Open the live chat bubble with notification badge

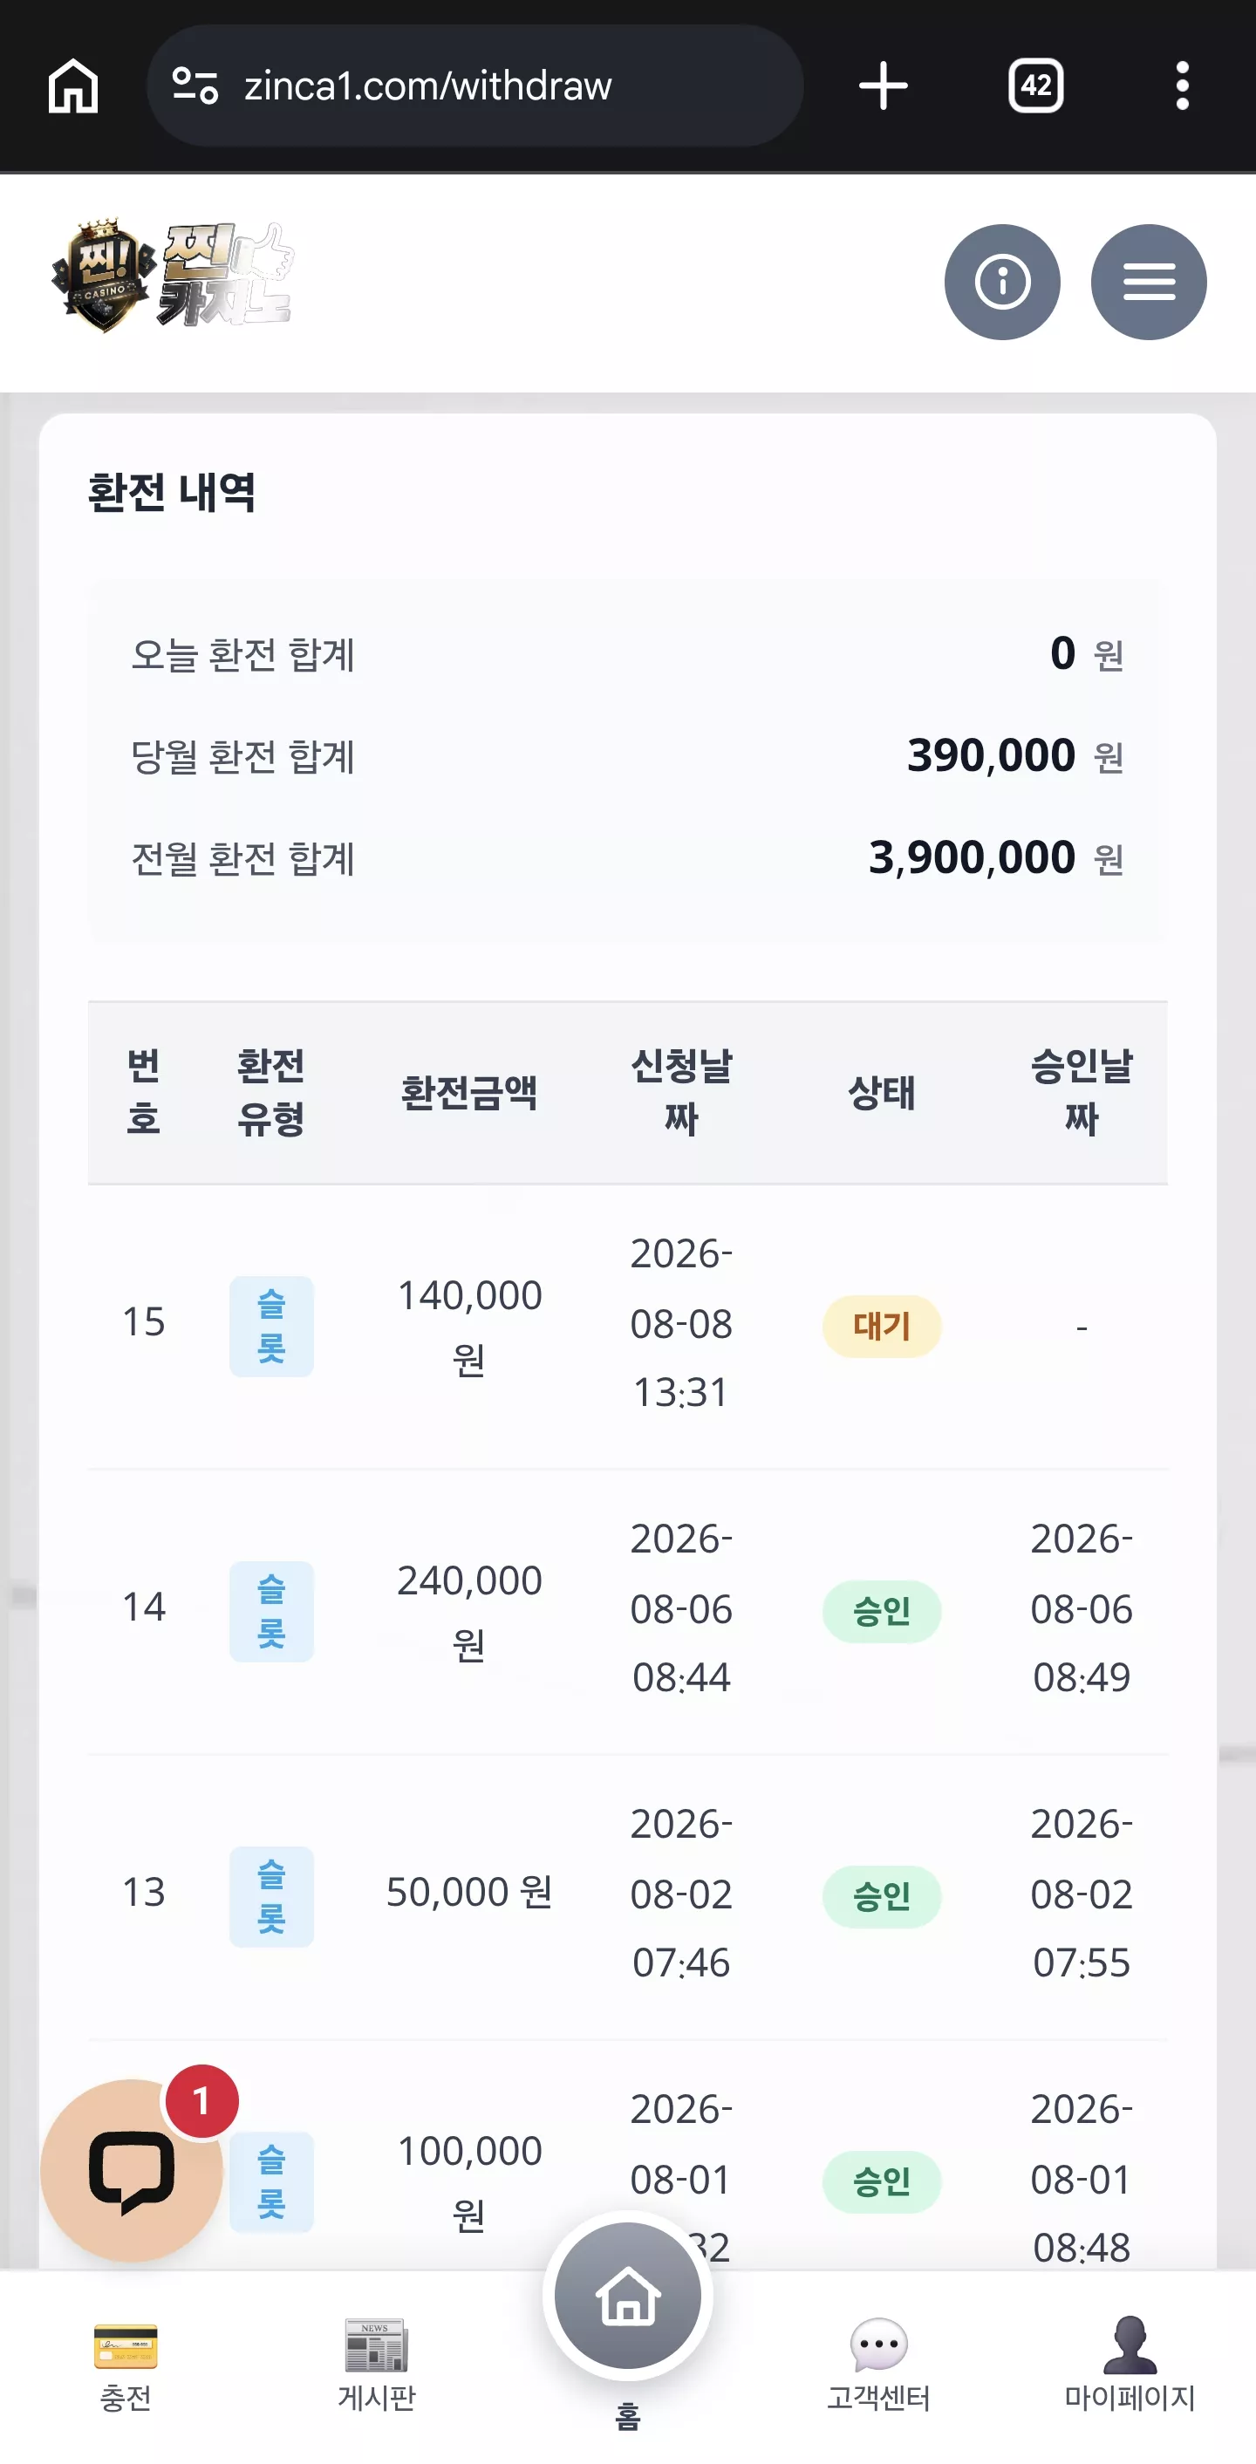tap(132, 2169)
